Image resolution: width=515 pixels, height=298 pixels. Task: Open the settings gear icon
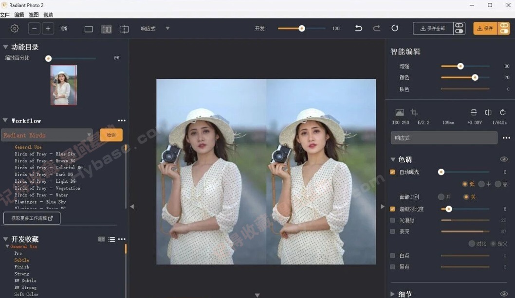click(x=14, y=28)
